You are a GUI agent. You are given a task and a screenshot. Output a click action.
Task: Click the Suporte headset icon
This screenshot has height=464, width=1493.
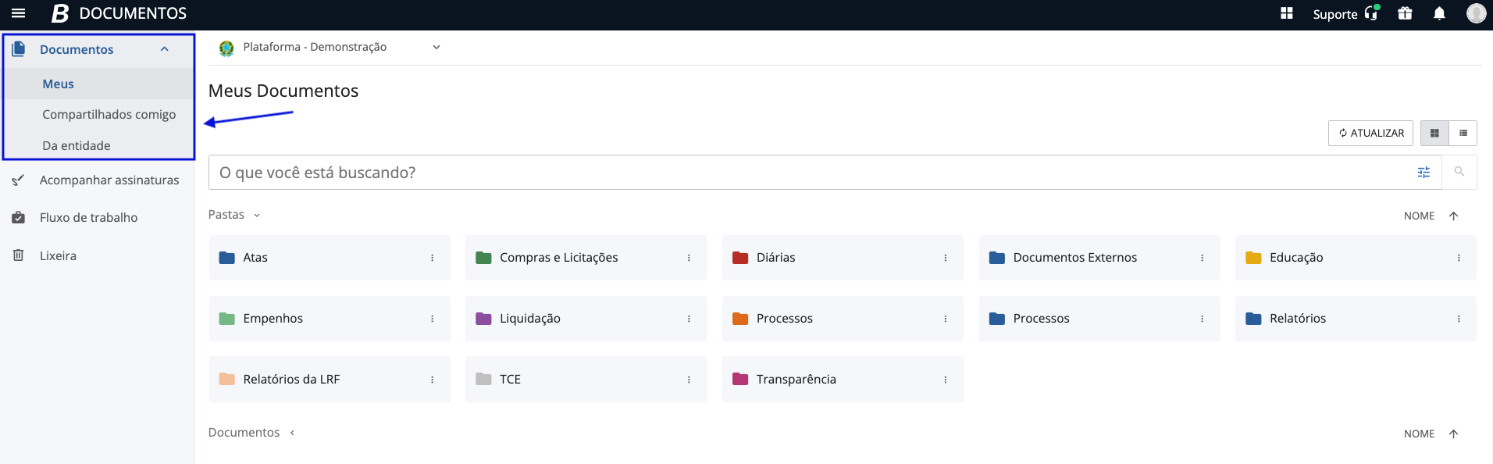point(1371,13)
